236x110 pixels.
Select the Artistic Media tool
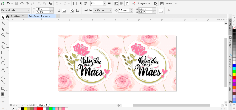pos(3,47)
